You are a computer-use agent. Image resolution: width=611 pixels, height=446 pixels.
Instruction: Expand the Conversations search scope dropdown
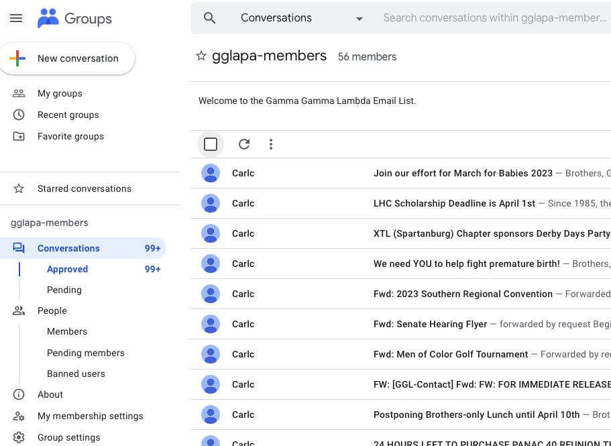click(x=359, y=19)
